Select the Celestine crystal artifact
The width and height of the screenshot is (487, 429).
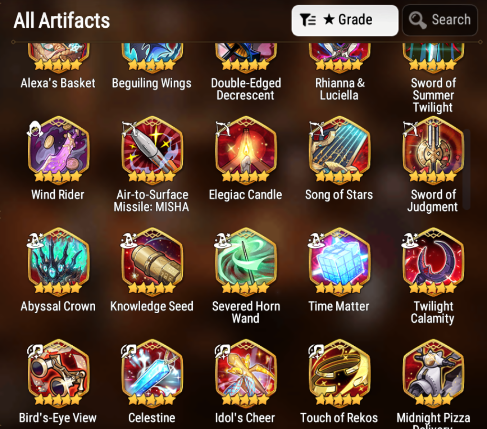(152, 373)
